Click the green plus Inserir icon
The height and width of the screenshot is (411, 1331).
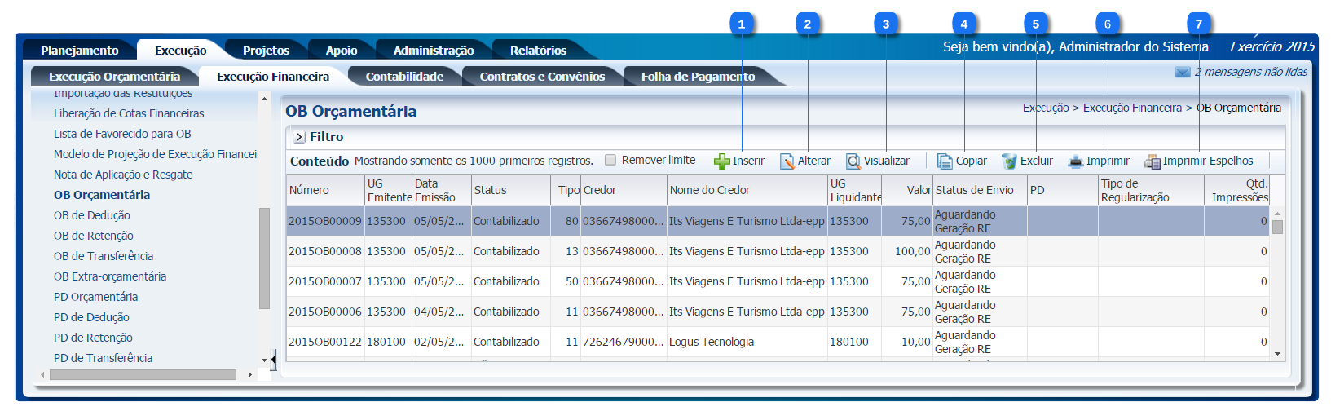721,161
